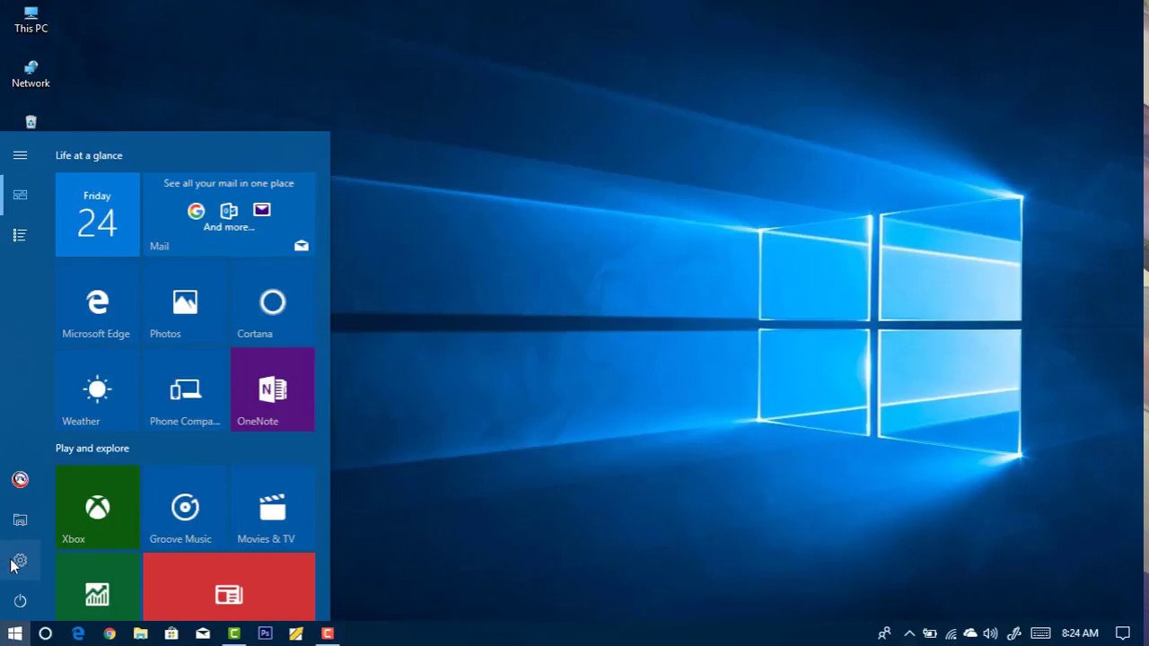
Task: Expand the Start menu hamburger button
Action: pyautogui.click(x=20, y=155)
